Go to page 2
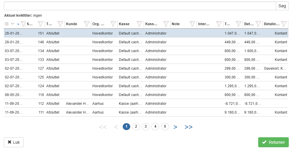 point(136,126)
